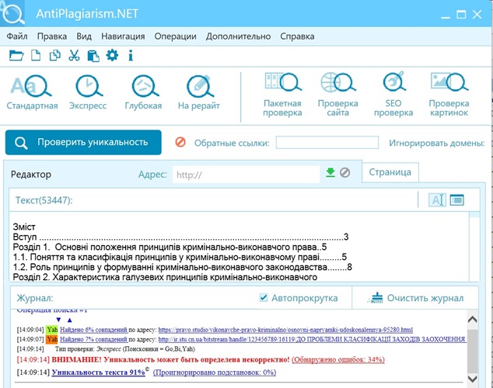Click Найдено 6% совпадений link
Viewport: 493px width, 388px height.
click(93, 330)
